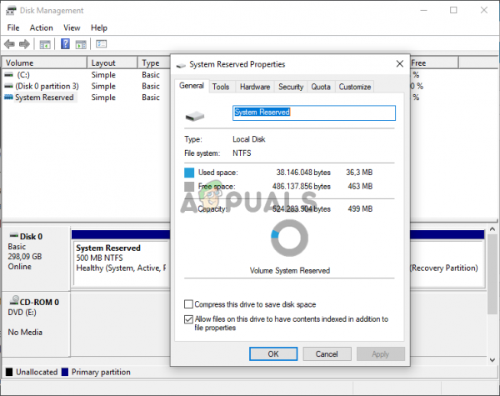Click the Properties/settings toolbar icon
500x396 pixels.
coord(102,43)
